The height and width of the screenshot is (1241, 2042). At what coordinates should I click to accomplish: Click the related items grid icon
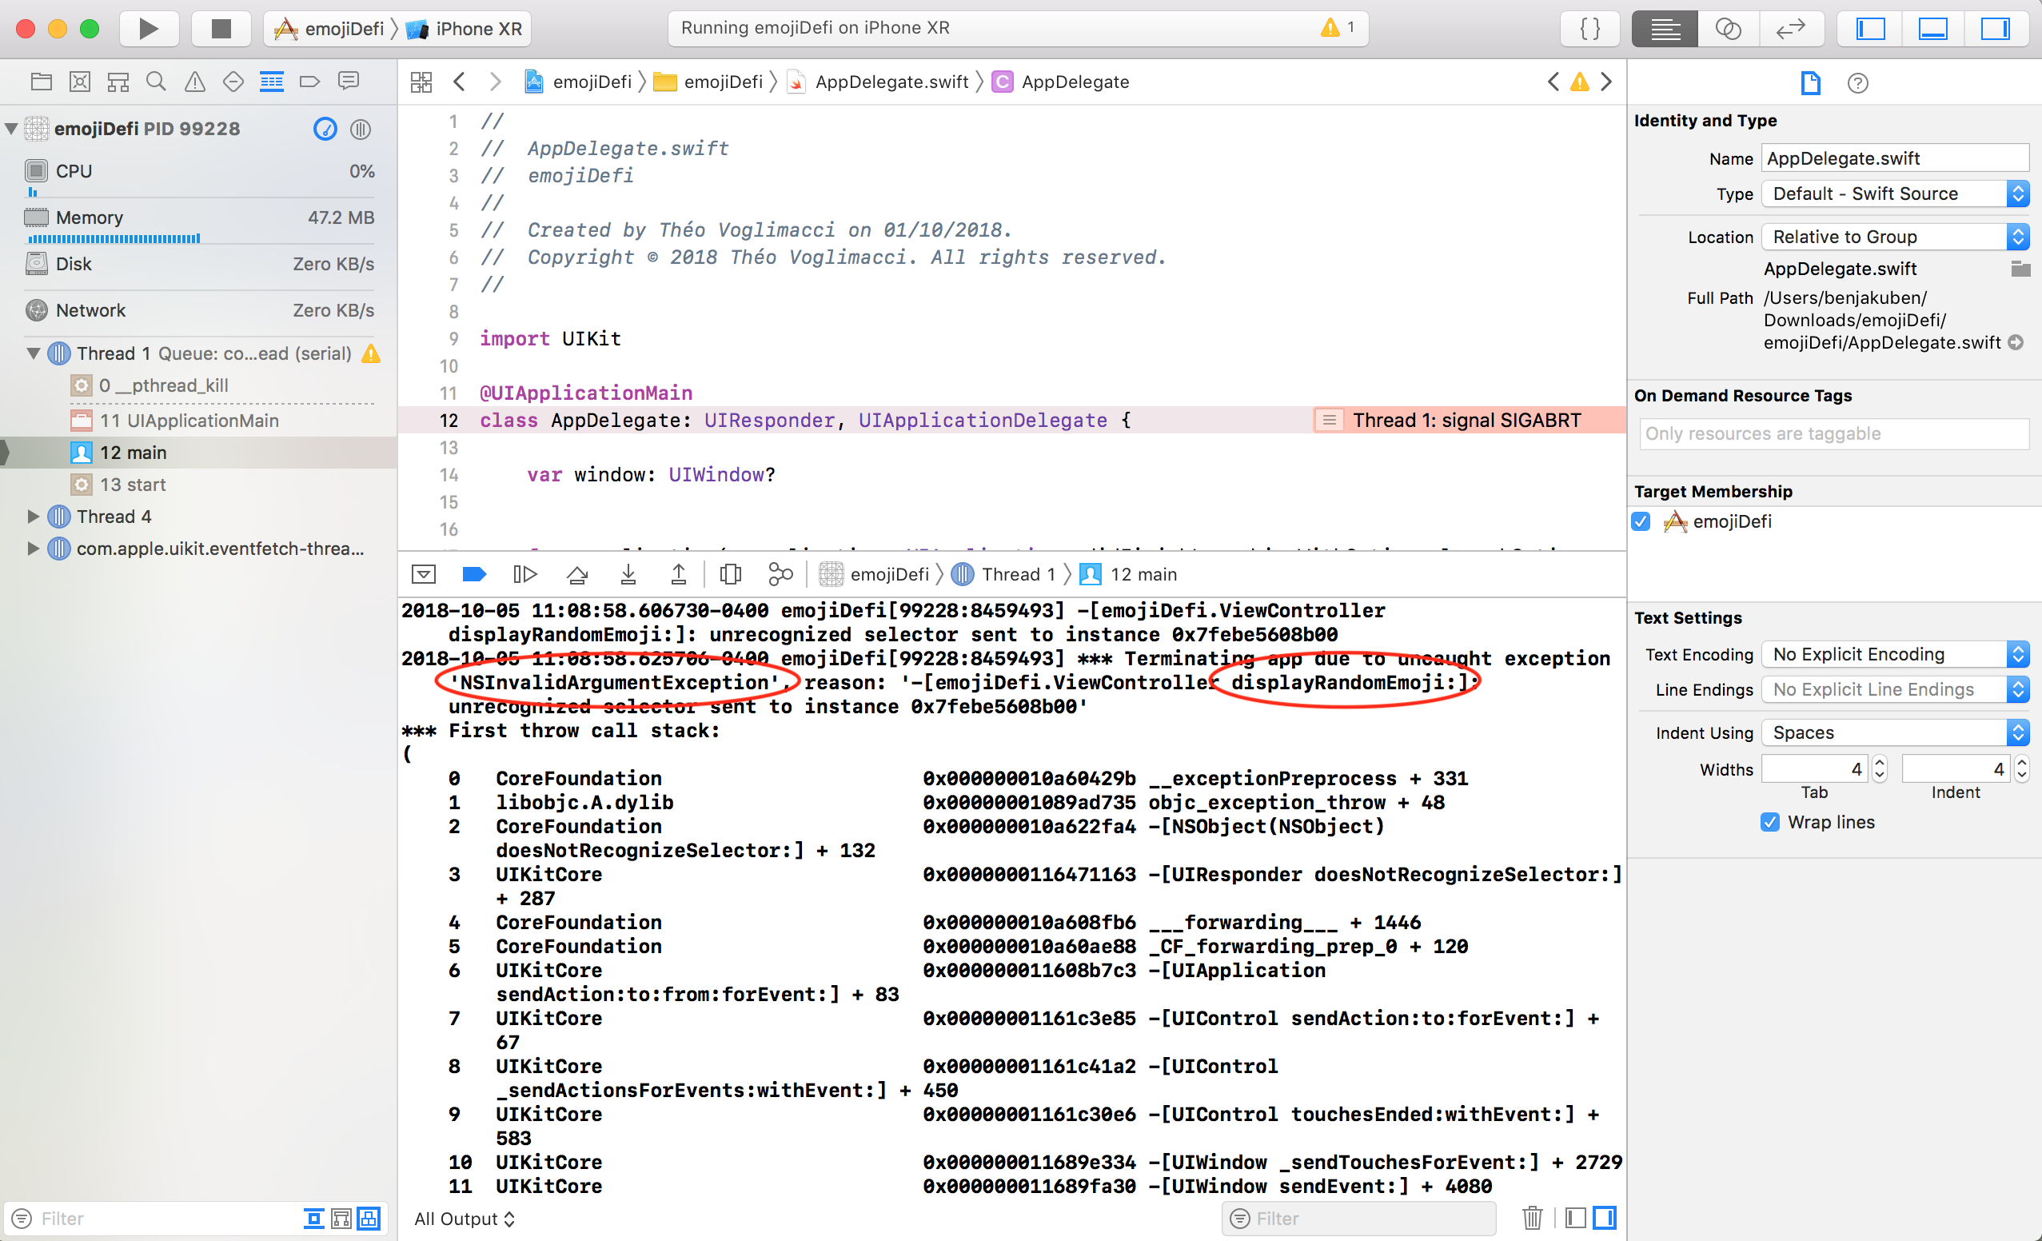click(x=421, y=82)
